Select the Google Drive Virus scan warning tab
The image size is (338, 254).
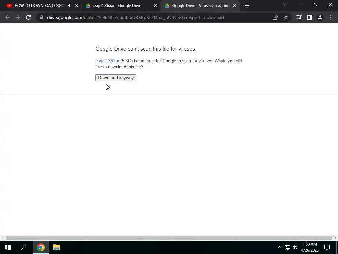(200, 6)
